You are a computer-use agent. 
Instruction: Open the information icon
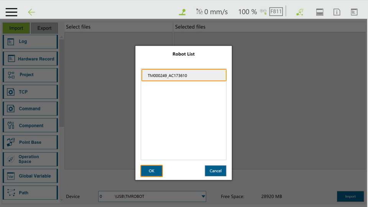click(337, 12)
